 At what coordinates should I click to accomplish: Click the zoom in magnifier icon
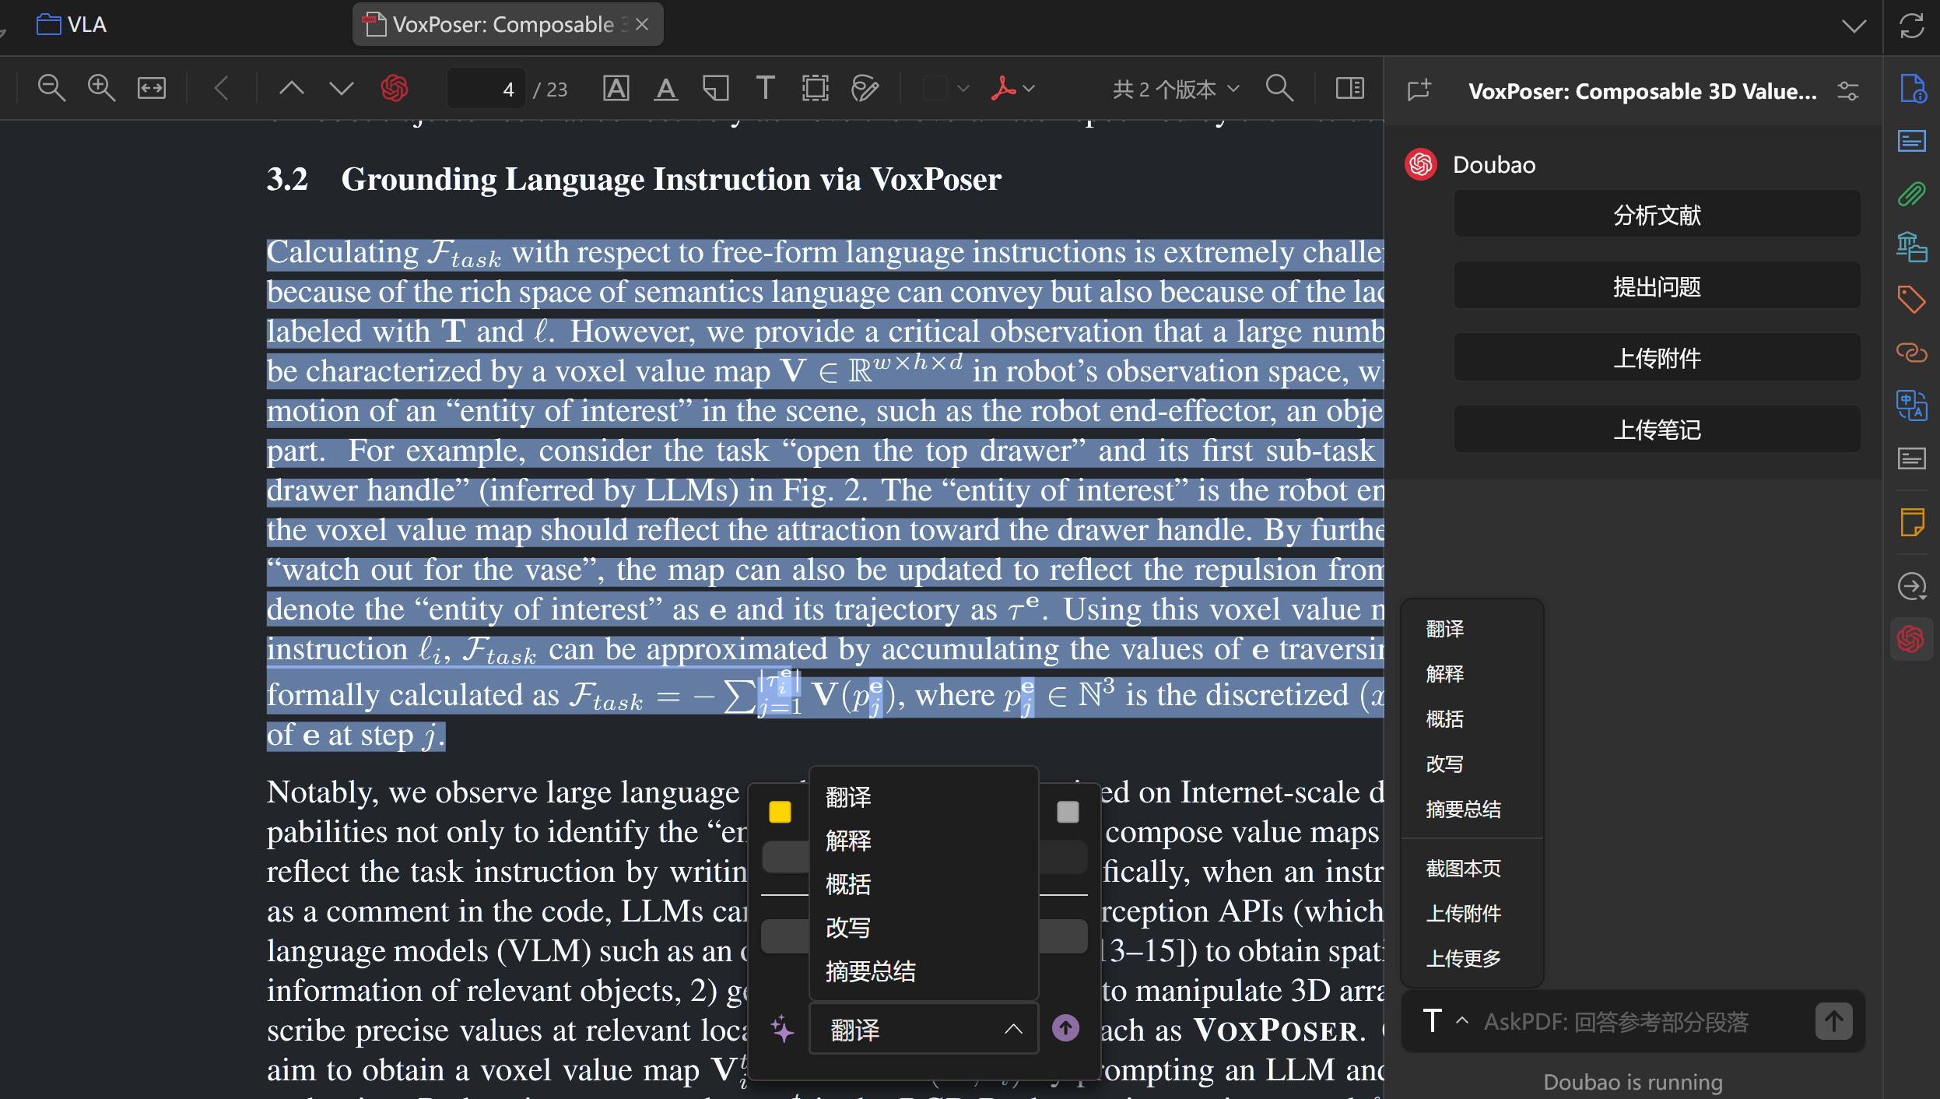point(101,88)
